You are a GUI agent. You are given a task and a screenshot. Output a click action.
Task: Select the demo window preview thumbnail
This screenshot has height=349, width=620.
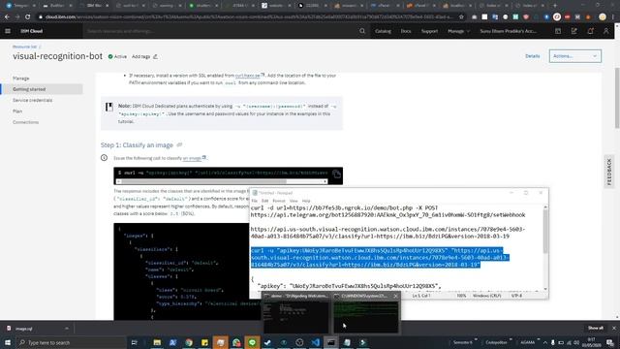click(295, 312)
